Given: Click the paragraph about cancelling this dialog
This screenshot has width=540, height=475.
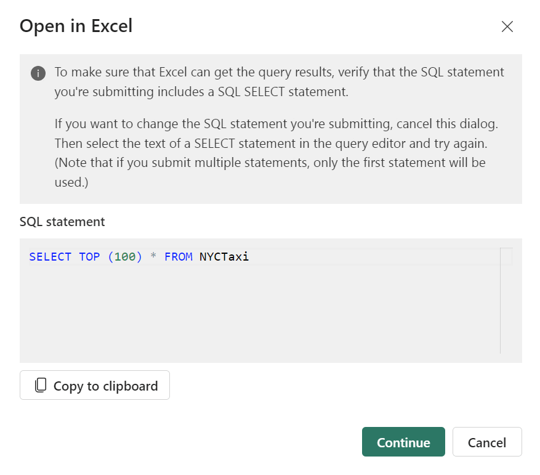Looking at the screenshot, I should click(x=276, y=134).
